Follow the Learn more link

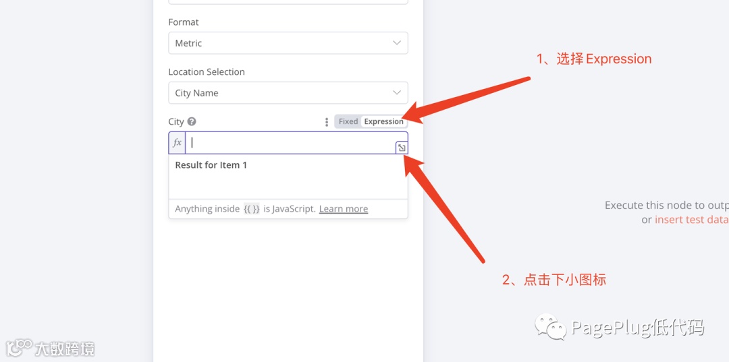click(343, 209)
